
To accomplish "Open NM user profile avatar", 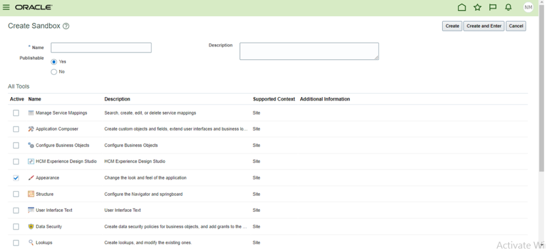I will (528, 7).
